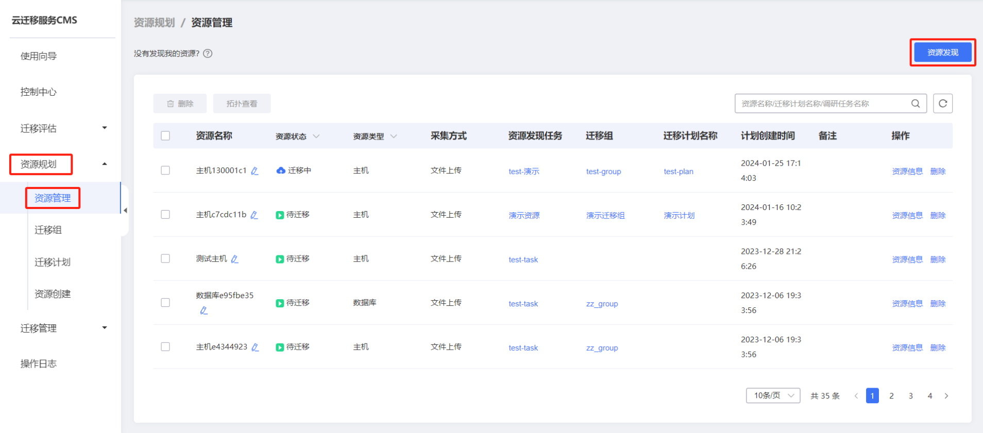Go to page 3
983x433 pixels.
(x=910, y=396)
